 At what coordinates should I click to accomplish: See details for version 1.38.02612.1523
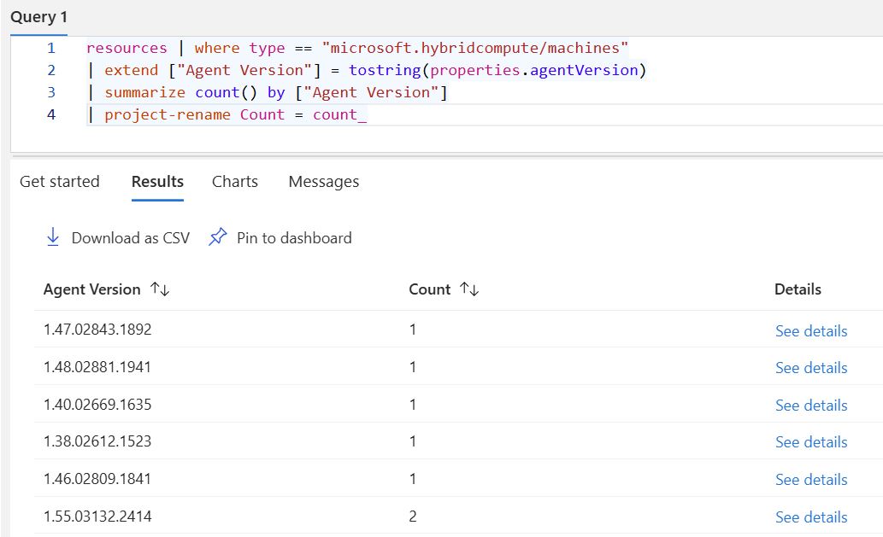pos(811,442)
